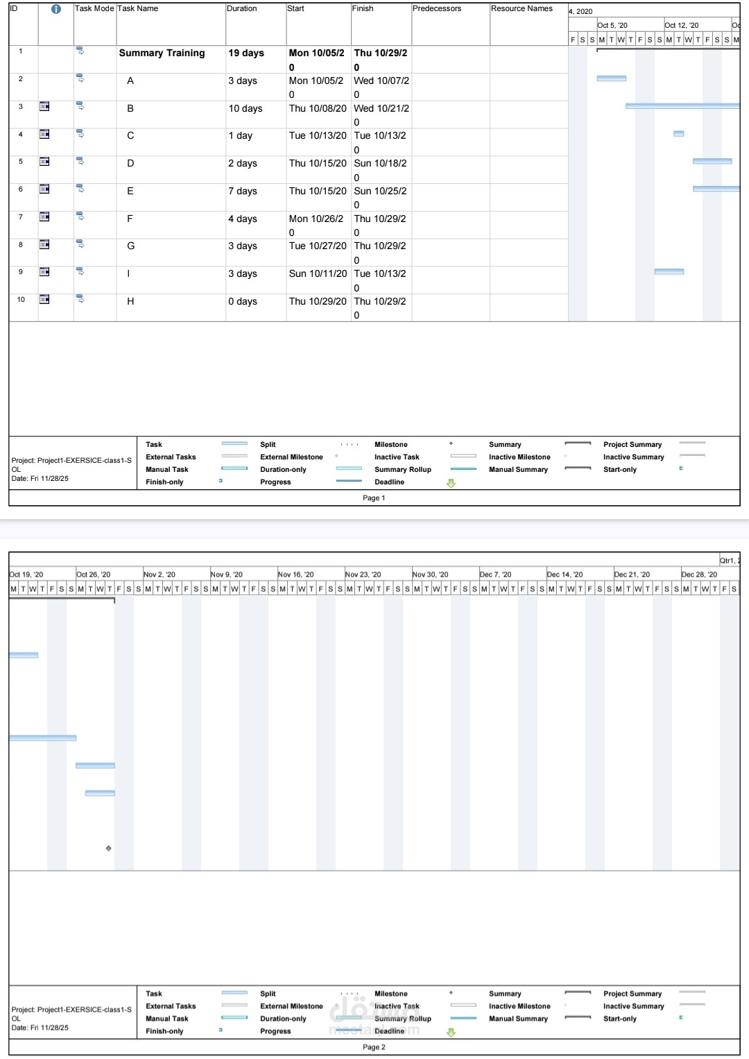Image resolution: width=749 pixels, height=1059 pixels.
Task: Click the constraint calendar indicator in row 4
Action: coord(44,134)
